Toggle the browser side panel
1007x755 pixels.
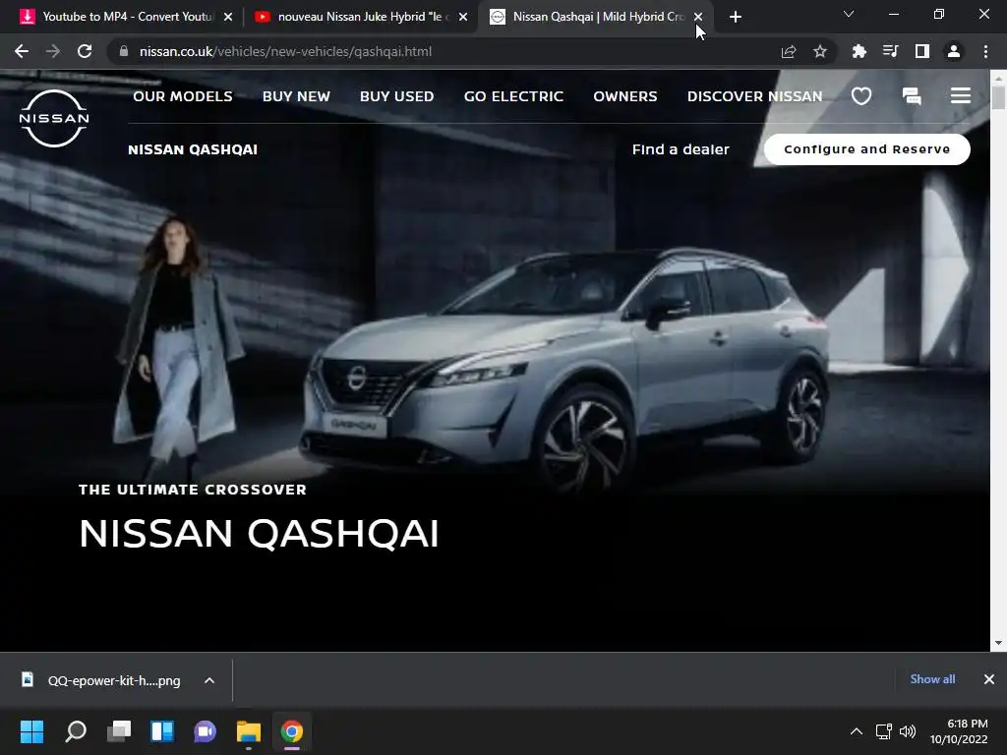(922, 51)
